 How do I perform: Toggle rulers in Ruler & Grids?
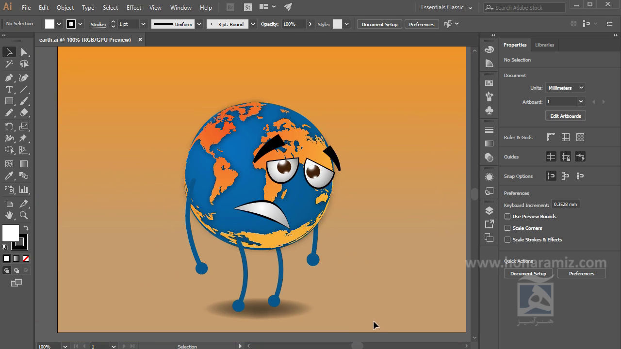(x=551, y=137)
